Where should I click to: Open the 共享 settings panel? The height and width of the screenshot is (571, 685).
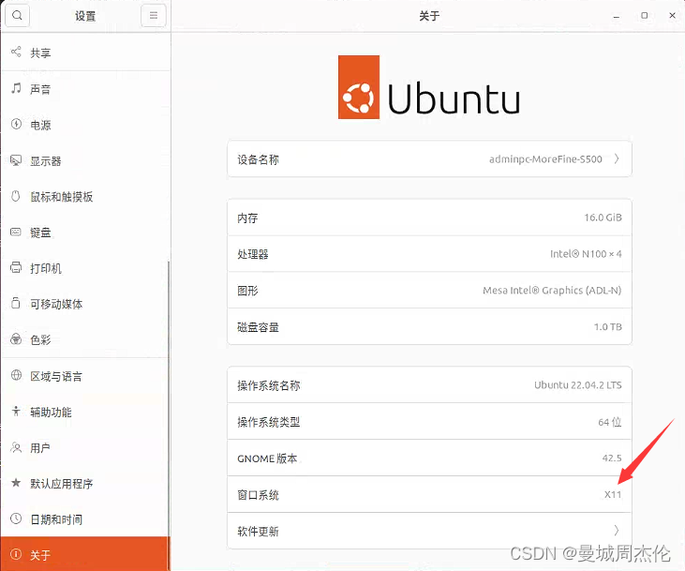[85, 53]
